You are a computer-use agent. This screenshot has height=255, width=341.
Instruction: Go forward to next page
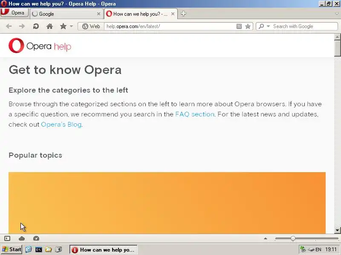[x=22, y=26]
